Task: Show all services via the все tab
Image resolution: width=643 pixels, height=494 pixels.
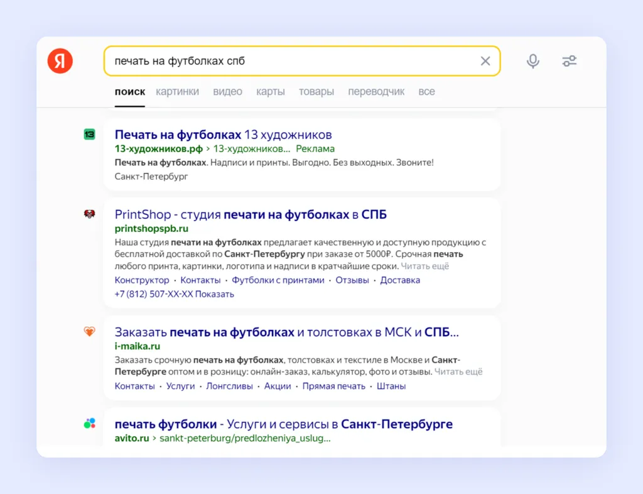Action: click(x=426, y=92)
